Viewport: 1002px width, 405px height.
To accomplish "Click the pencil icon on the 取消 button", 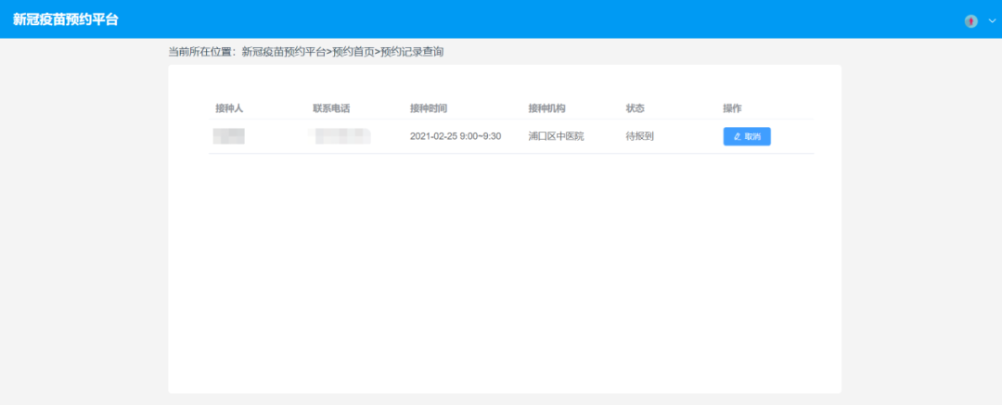I will coord(738,136).
